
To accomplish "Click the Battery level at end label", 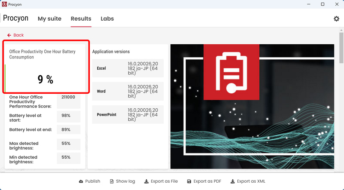I will (31, 130).
